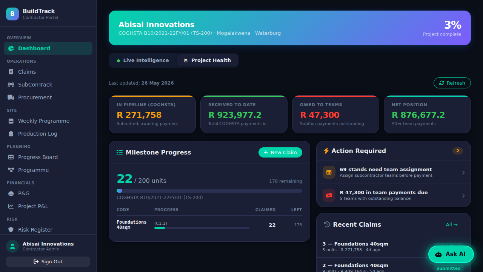The width and height of the screenshot is (483, 272).
Task: Open SubConTrack from sidebar
Action: point(48,85)
